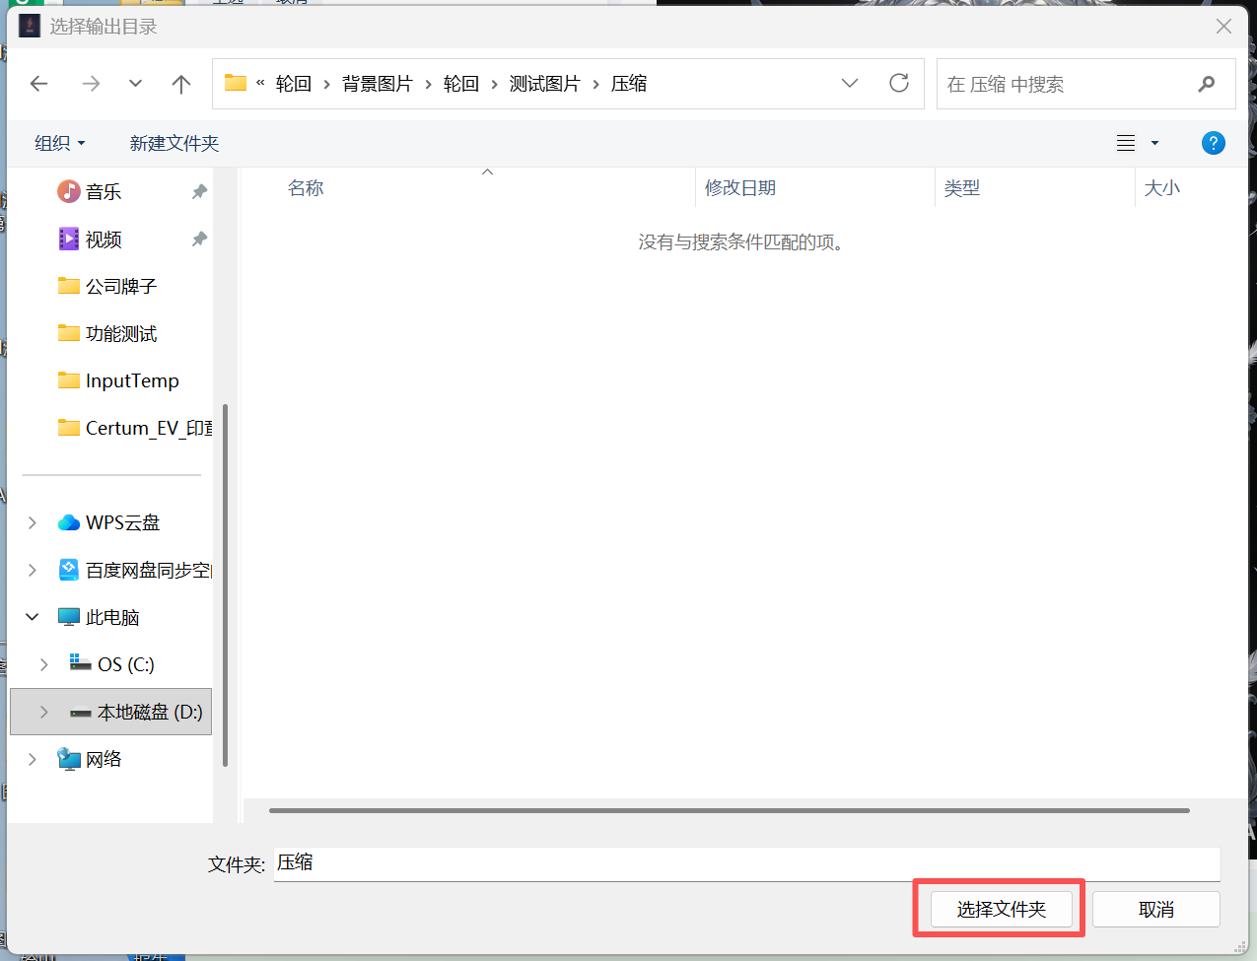Select 本地磁盘 (D:) drive
The image size is (1257, 961).
tap(150, 712)
